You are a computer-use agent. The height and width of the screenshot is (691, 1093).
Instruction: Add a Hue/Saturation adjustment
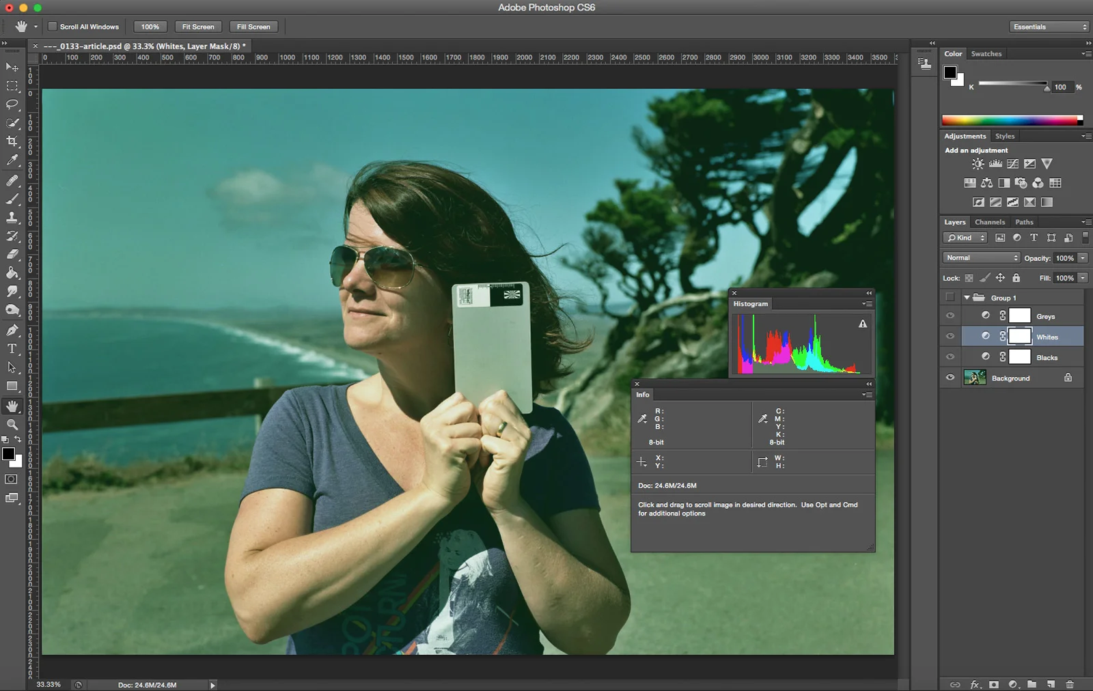969,183
